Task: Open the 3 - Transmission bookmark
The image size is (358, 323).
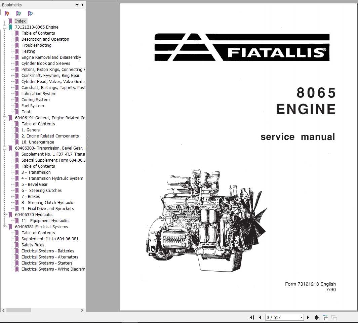Action: (36, 172)
